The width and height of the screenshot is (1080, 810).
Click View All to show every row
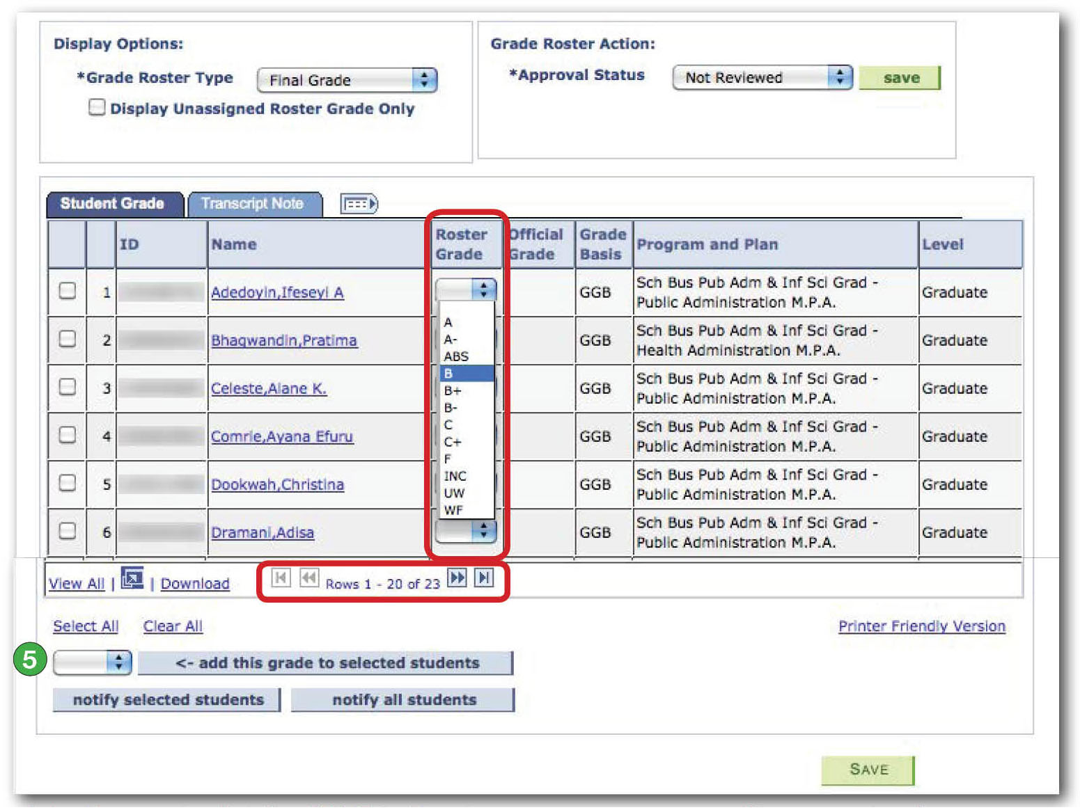coord(76,583)
